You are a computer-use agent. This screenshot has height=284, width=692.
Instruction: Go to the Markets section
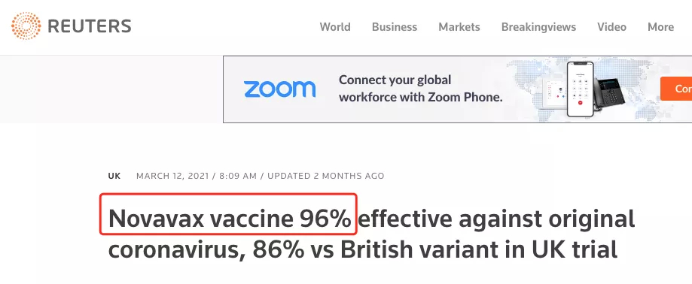(x=459, y=27)
